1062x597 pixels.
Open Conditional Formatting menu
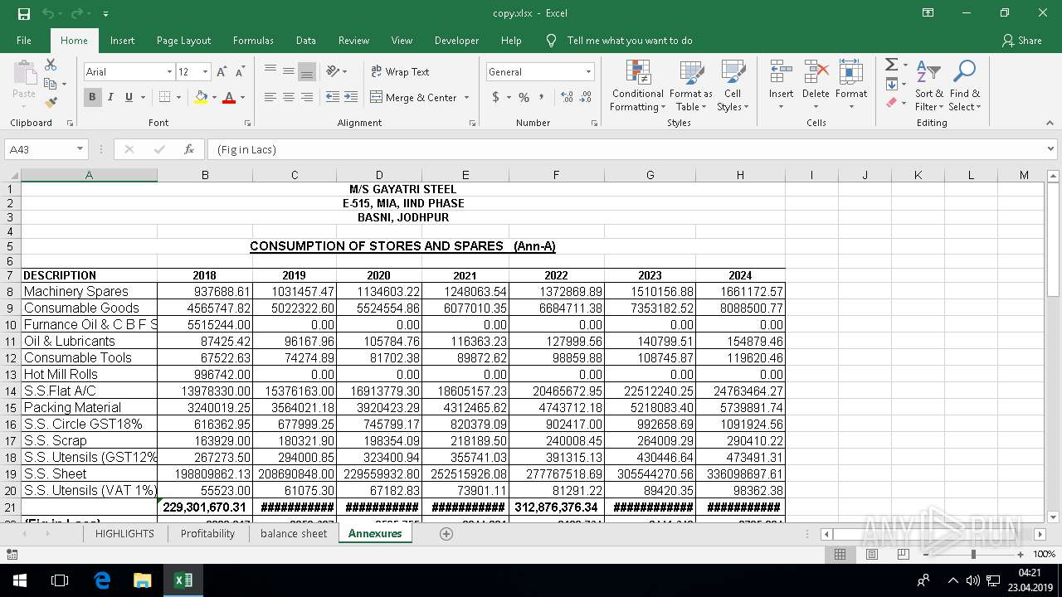pyautogui.click(x=637, y=85)
